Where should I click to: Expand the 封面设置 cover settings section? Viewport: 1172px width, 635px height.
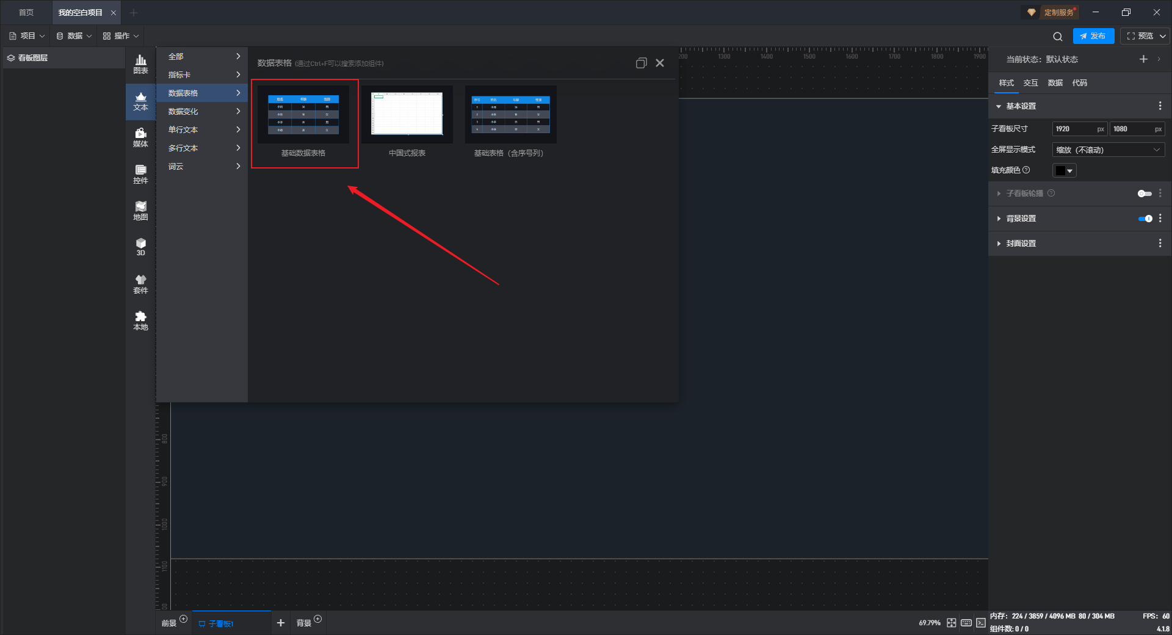coord(1021,244)
